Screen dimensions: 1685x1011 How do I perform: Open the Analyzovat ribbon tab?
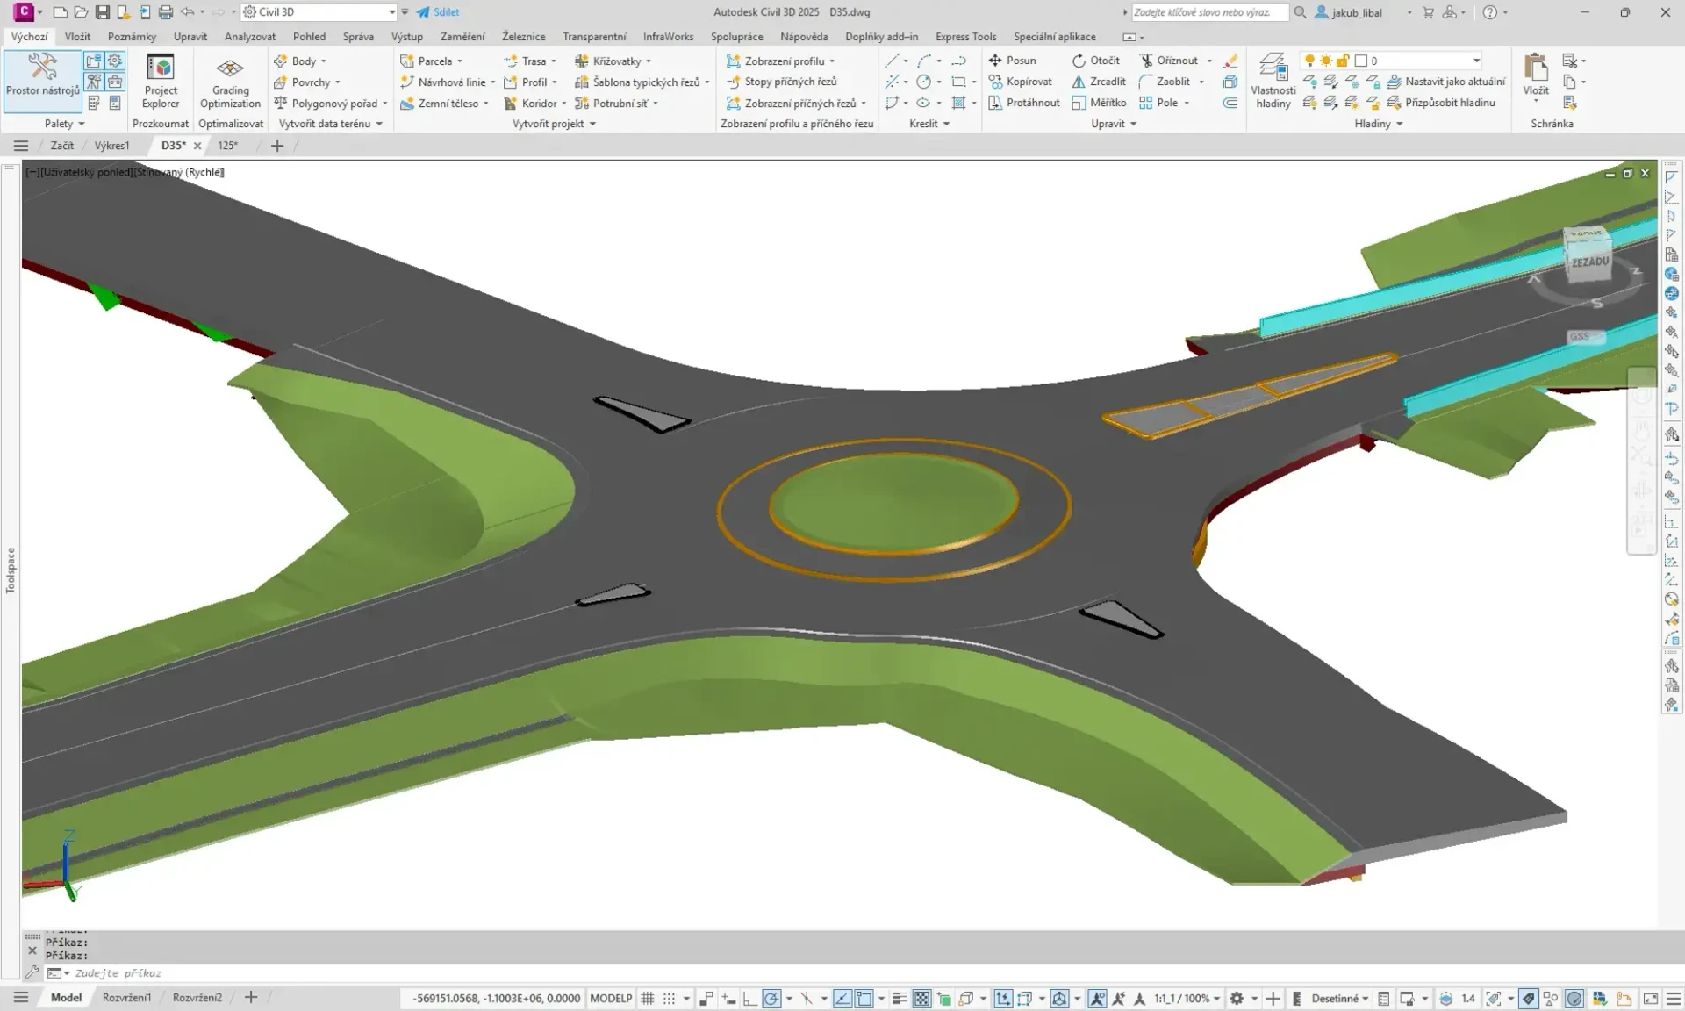click(x=249, y=37)
